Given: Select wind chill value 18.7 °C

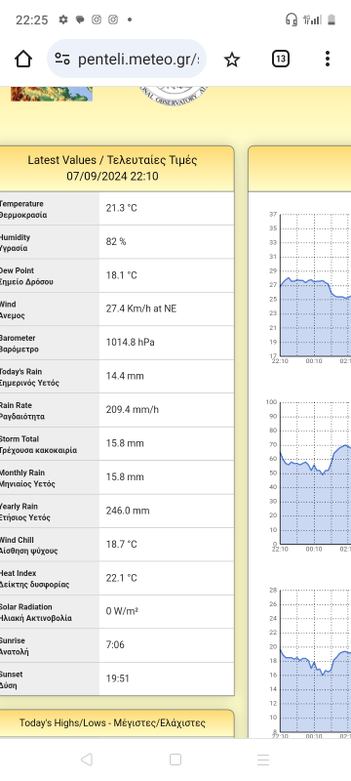Looking at the screenshot, I should (x=121, y=545).
